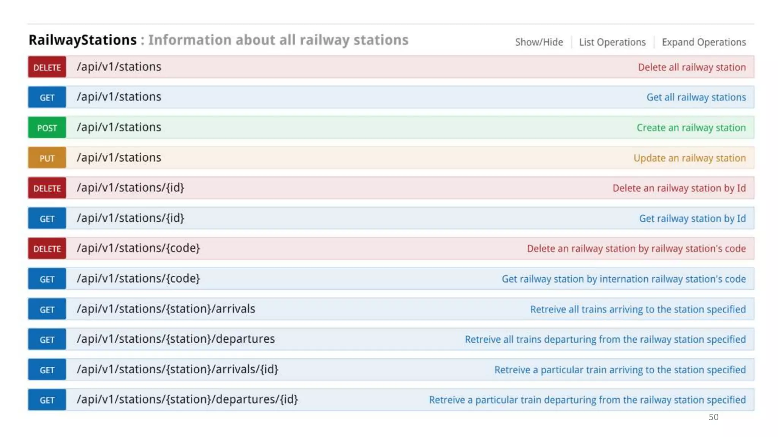Viewport: 778px width, 437px height.
Task: Click List Operations link
Action: 612,42
